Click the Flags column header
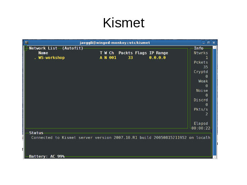This screenshot has width=247, height=185. (141, 53)
